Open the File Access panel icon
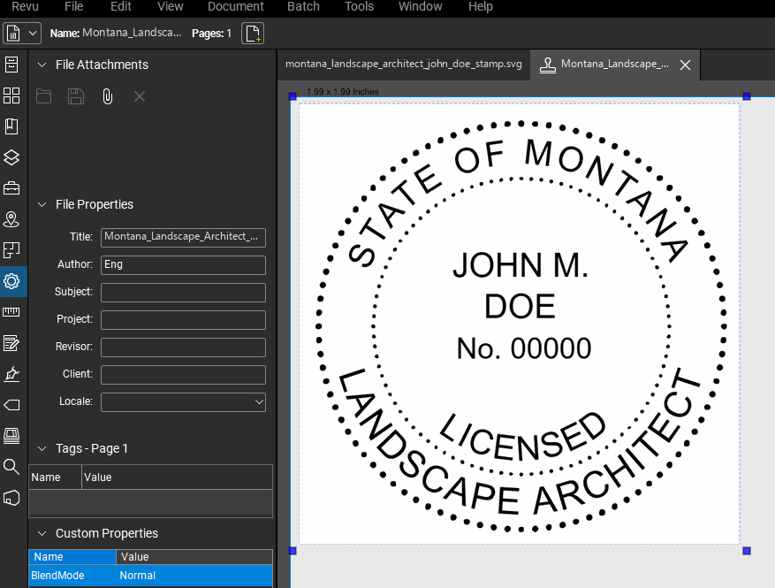 click(11, 65)
